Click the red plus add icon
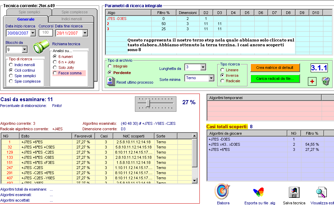 coord(312,82)
